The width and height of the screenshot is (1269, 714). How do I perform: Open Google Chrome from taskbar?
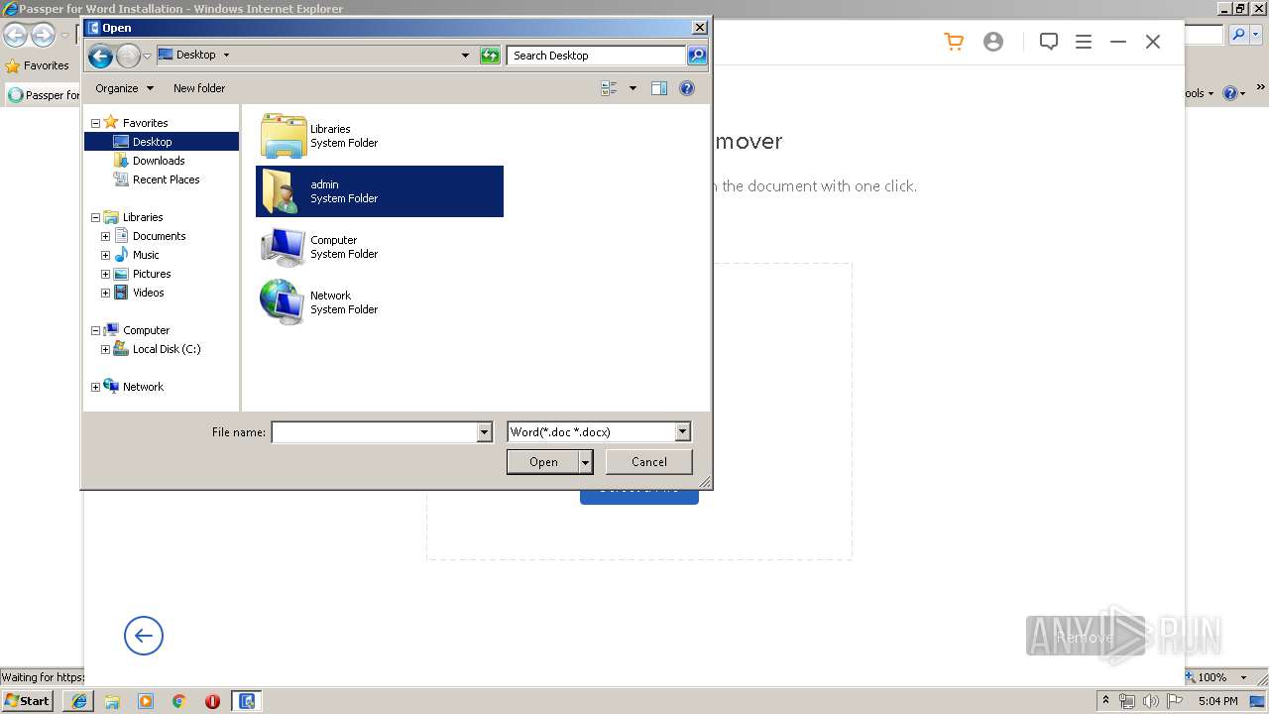[179, 701]
